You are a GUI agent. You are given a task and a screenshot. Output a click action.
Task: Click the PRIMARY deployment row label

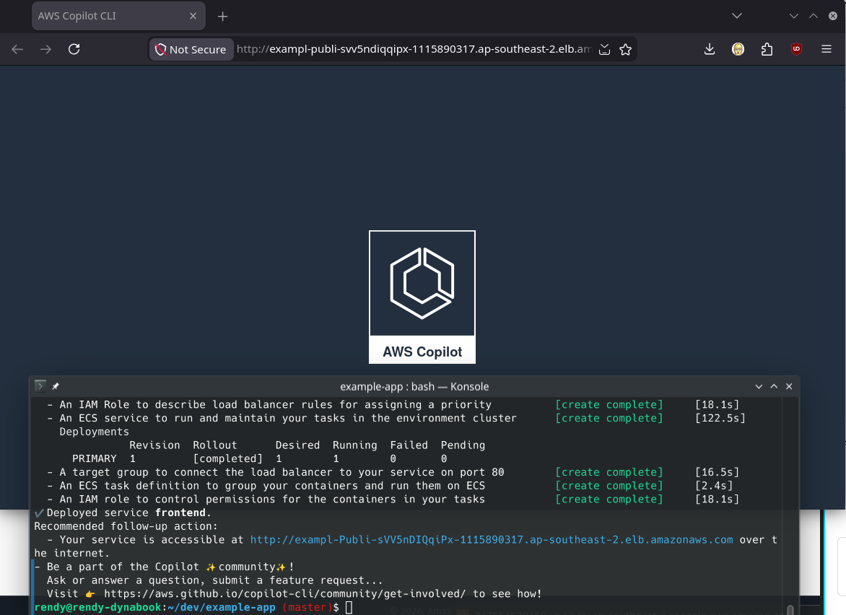click(x=95, y=458)
